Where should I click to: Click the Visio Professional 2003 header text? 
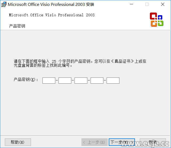(52, 15)
